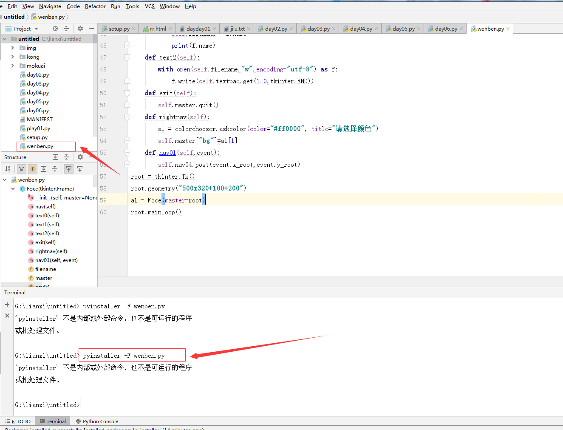
Task: Collapse all nodes in Structure toolbar
Action: (x=55, y=169)
